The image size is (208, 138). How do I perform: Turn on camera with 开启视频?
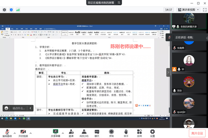23,133
